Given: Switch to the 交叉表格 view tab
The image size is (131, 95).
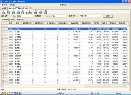Looking at the screenshot, I should [x=12, y=20].
